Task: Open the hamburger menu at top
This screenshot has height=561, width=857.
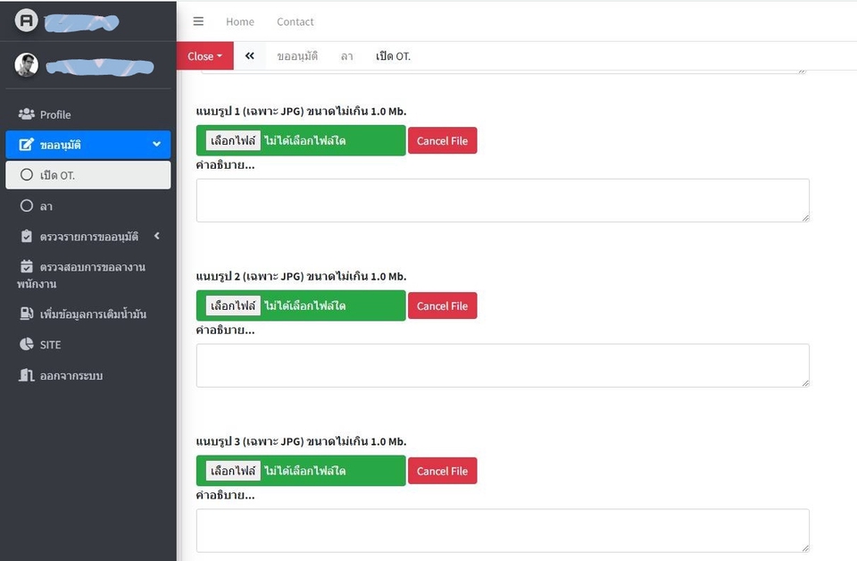Action: tap(198, 21)
